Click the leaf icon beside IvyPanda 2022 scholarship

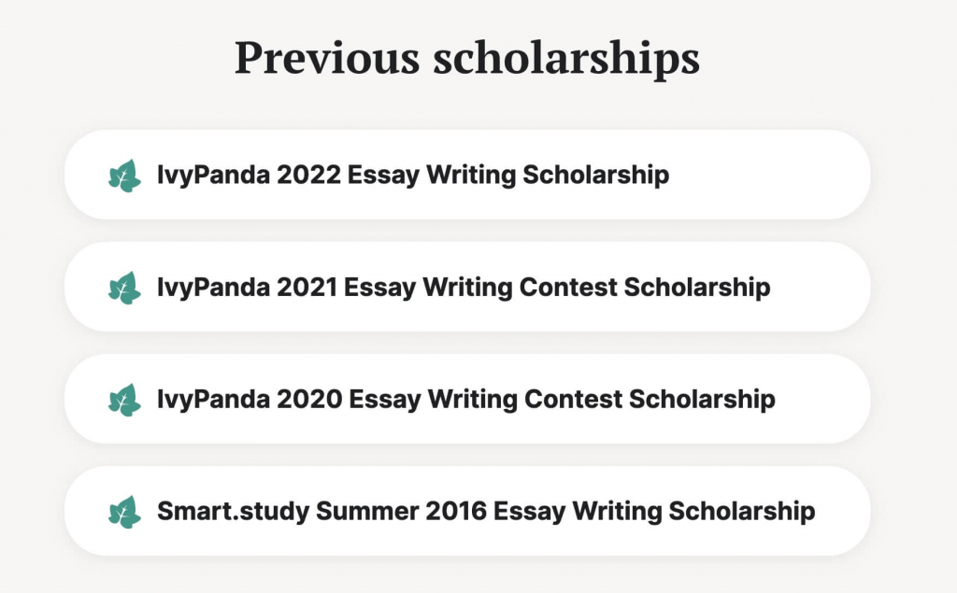coord(124,175)
